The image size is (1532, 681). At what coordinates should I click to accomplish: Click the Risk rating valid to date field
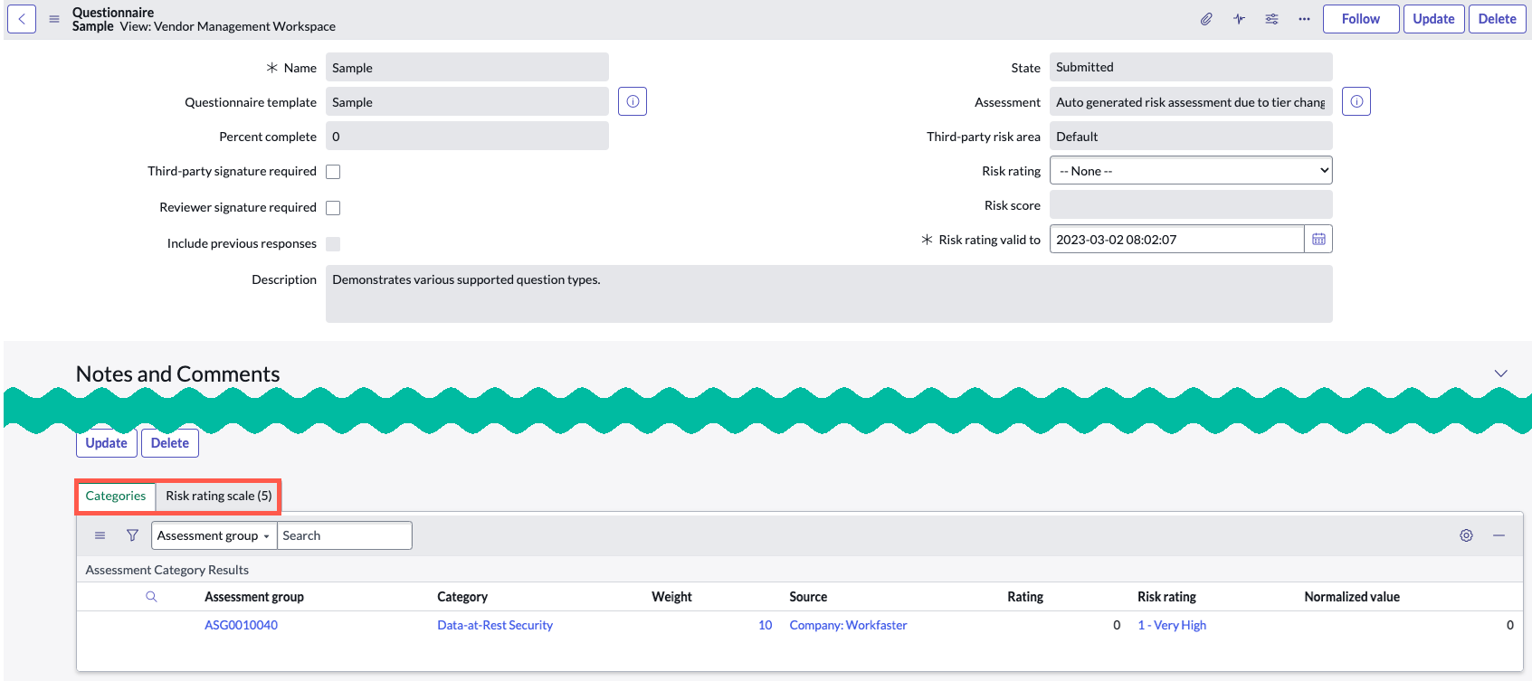click(x=1176, y=240)
